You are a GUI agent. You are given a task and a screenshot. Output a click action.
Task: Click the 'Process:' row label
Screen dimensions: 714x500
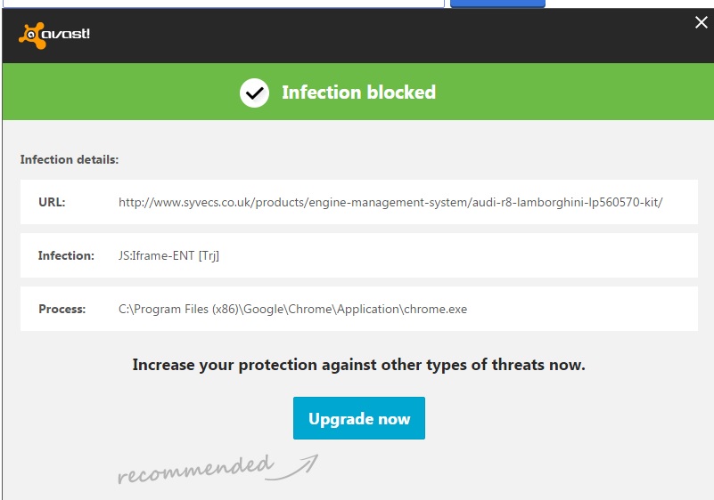62,309
